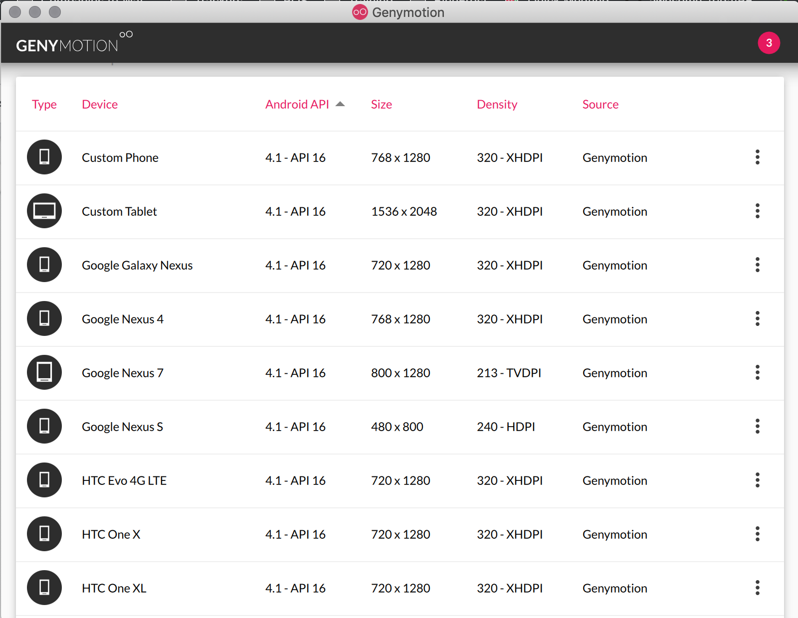Screen dimensions: 798x618
Task: Click Google Nexus S's 4.1 - API 16 cell
Action: coord(295,427)
